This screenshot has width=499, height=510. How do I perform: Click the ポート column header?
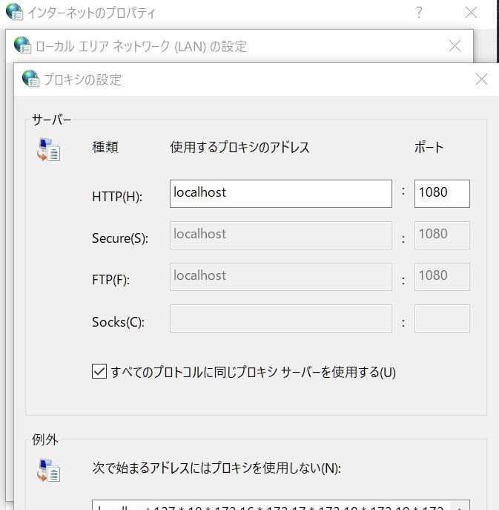[x=429, y=147]
